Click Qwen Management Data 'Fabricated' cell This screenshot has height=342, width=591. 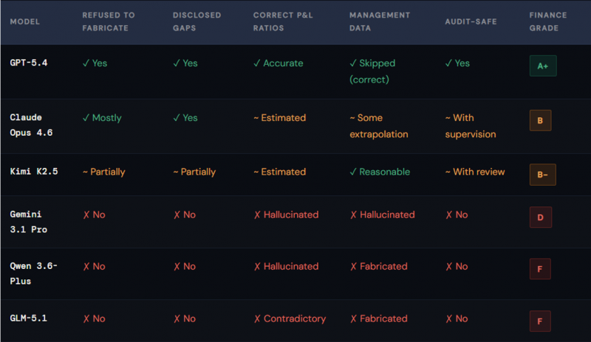pos(379,266)
